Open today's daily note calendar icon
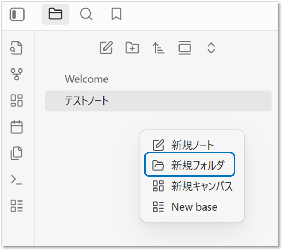 [x=16, y=127]
